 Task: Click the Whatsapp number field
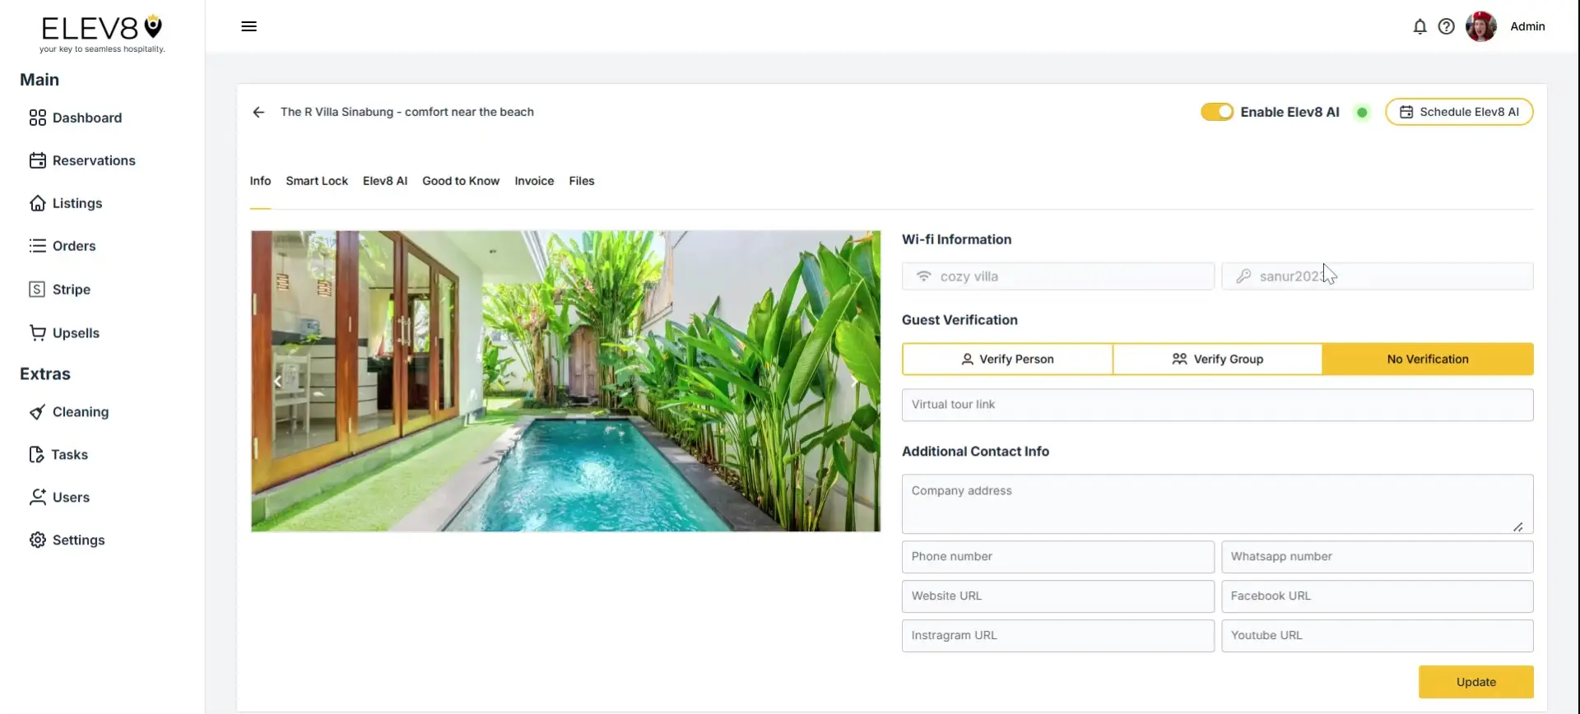coord(1377,557)
